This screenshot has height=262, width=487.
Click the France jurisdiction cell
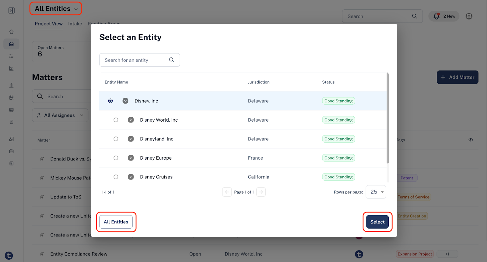[255, 158]
